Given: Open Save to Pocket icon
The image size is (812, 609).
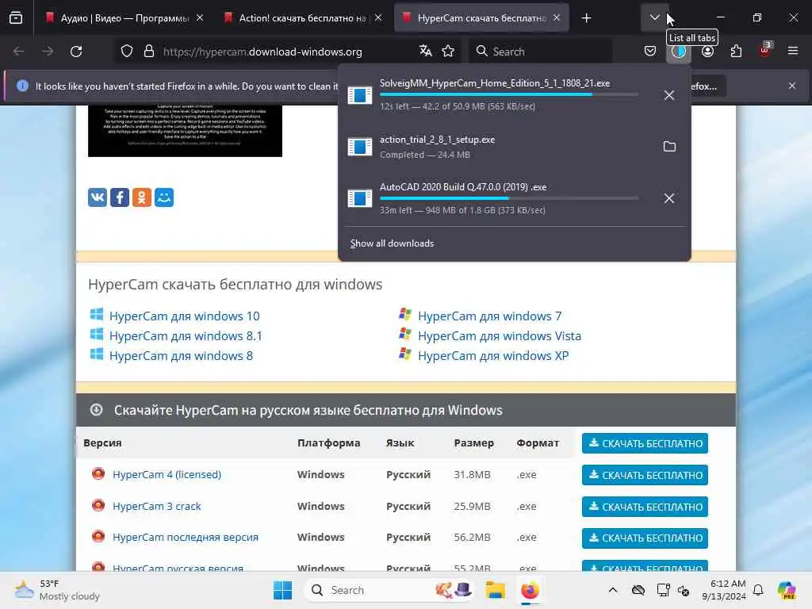Looking at the screenshot, I should pyautogui.click(x=650, y=51).
